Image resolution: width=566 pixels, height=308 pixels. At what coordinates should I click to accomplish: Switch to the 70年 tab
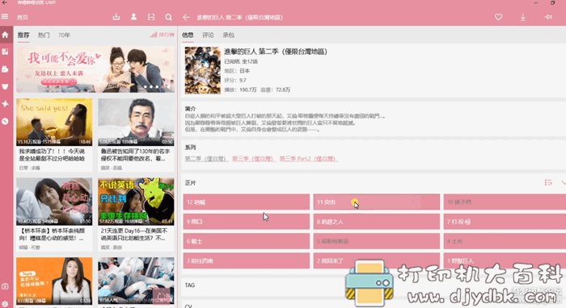[64, 35]
